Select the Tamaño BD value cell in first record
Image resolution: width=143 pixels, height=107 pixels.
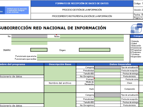(x=108, y=74)
